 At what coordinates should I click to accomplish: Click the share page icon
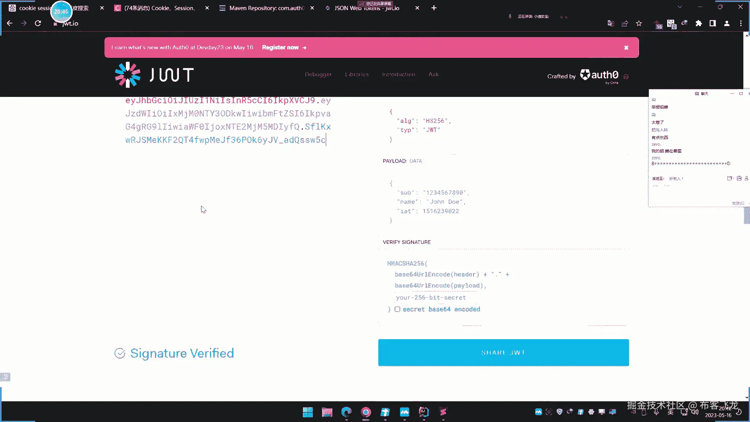(x=625, y=23)
